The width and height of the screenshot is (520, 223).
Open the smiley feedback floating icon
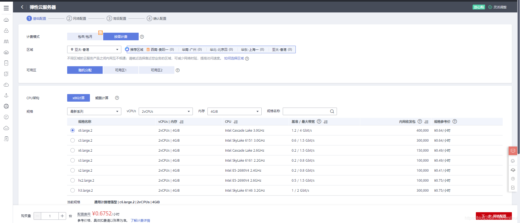coord(513,161)
